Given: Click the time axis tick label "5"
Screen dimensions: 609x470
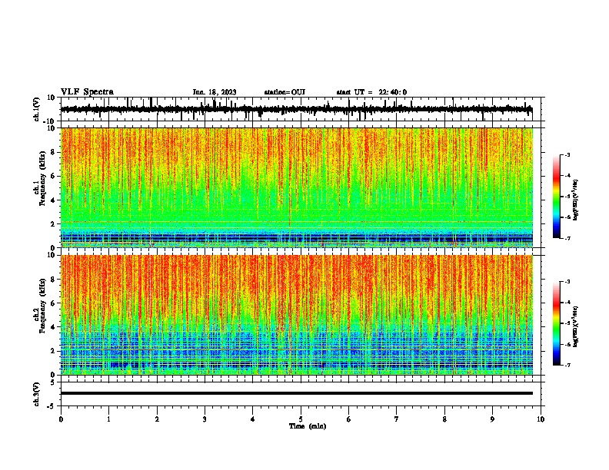Looking at the screenshot, I should pos(301,419).
